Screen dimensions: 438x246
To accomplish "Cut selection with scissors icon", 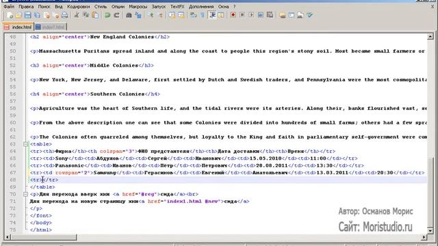I will click(76, 15).
